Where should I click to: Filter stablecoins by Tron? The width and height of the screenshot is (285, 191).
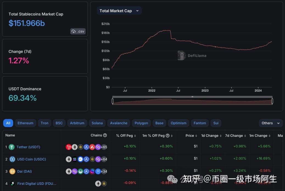44,123
